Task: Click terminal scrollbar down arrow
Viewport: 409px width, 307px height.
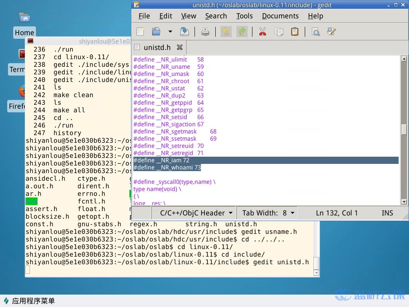Action: click(316, 273)
